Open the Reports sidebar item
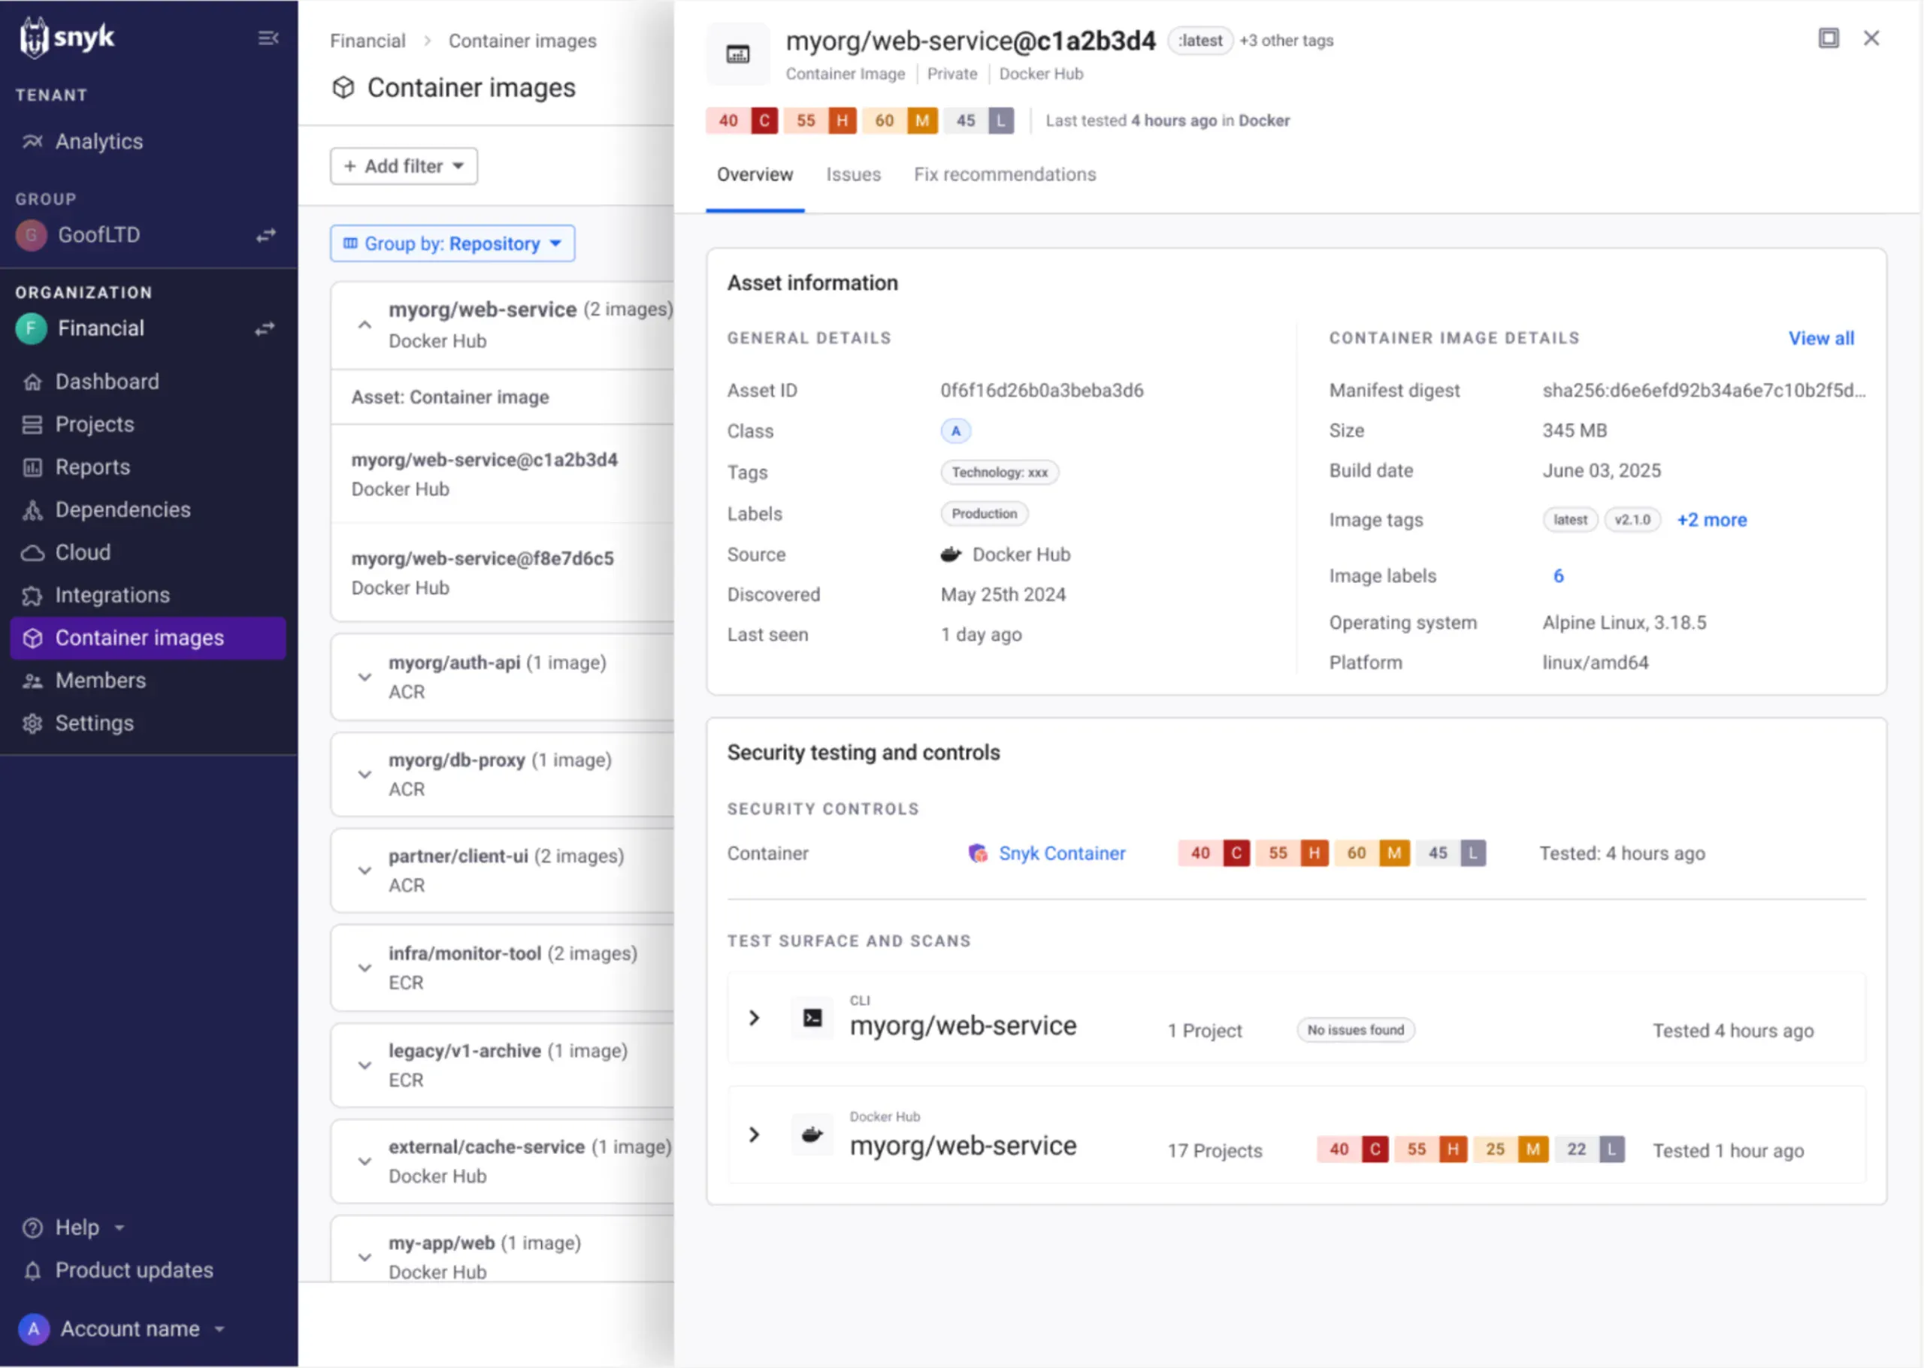Screen dimensions: 1924x1368 pyautogui.click(x=92, y=467)
